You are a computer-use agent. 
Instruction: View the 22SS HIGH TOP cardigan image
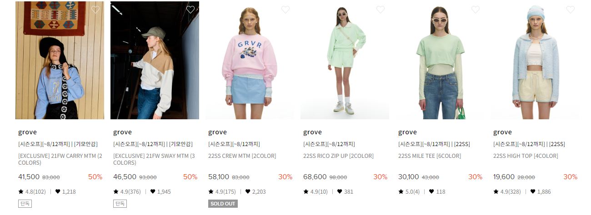535,60
